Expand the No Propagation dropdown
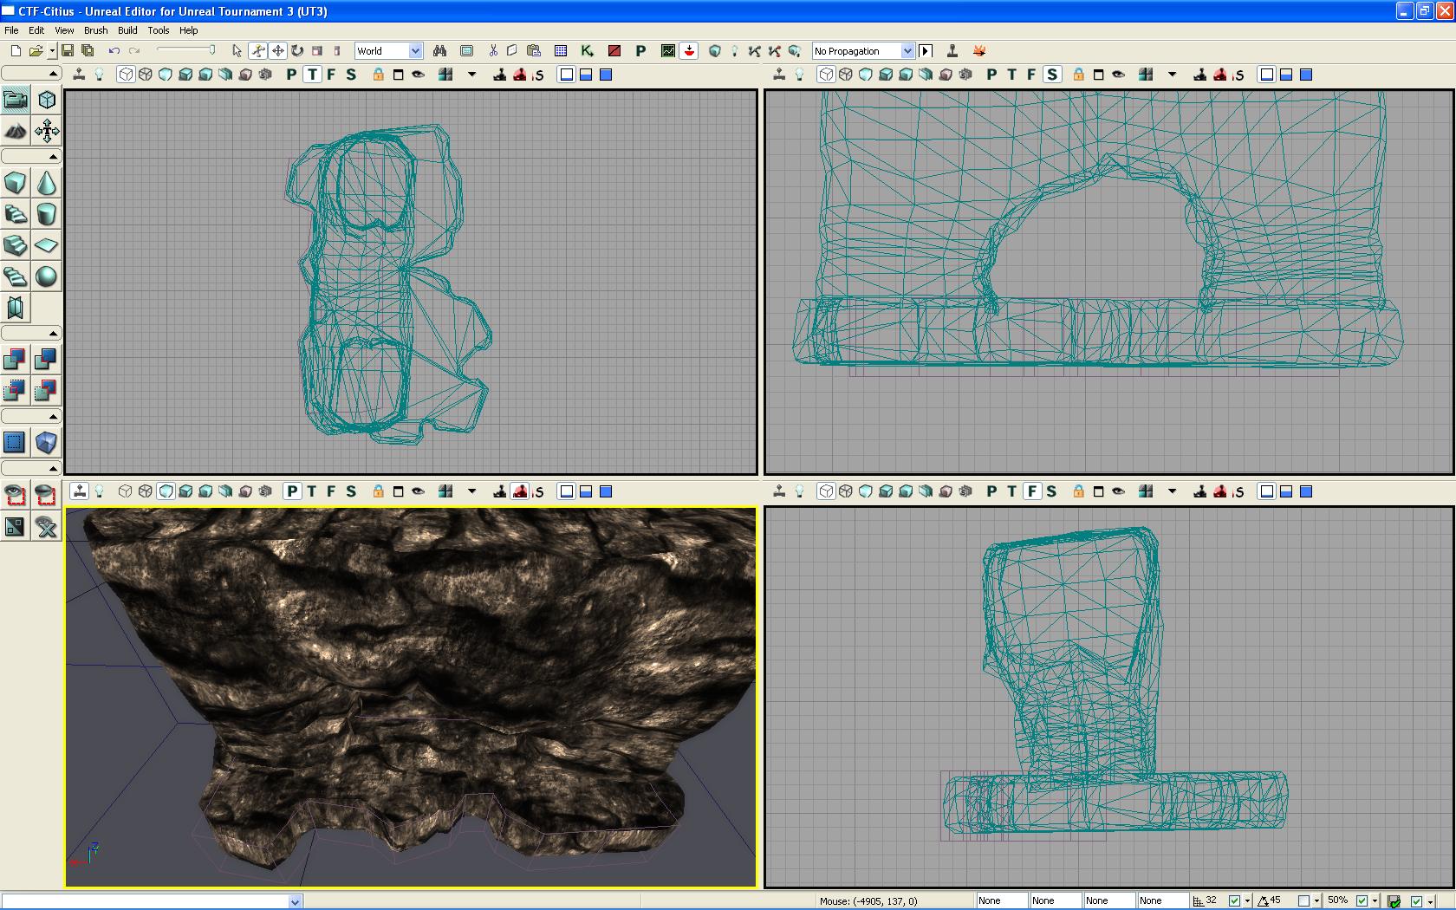The width and height of the screenshot is (1456, 910). pyautogui.click(x=907, y=51)
